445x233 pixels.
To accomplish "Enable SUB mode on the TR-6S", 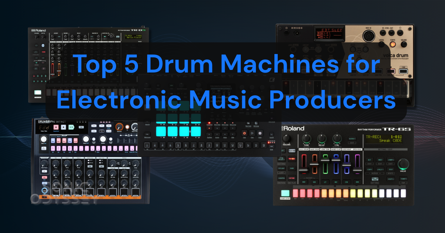I will [x=292, y=169].
